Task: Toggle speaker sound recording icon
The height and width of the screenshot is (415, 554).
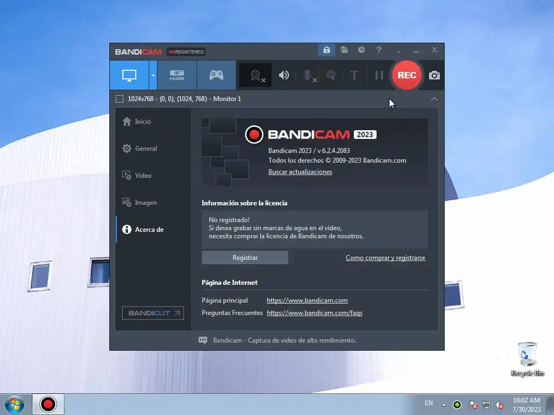Action: [x=283, y=75]
